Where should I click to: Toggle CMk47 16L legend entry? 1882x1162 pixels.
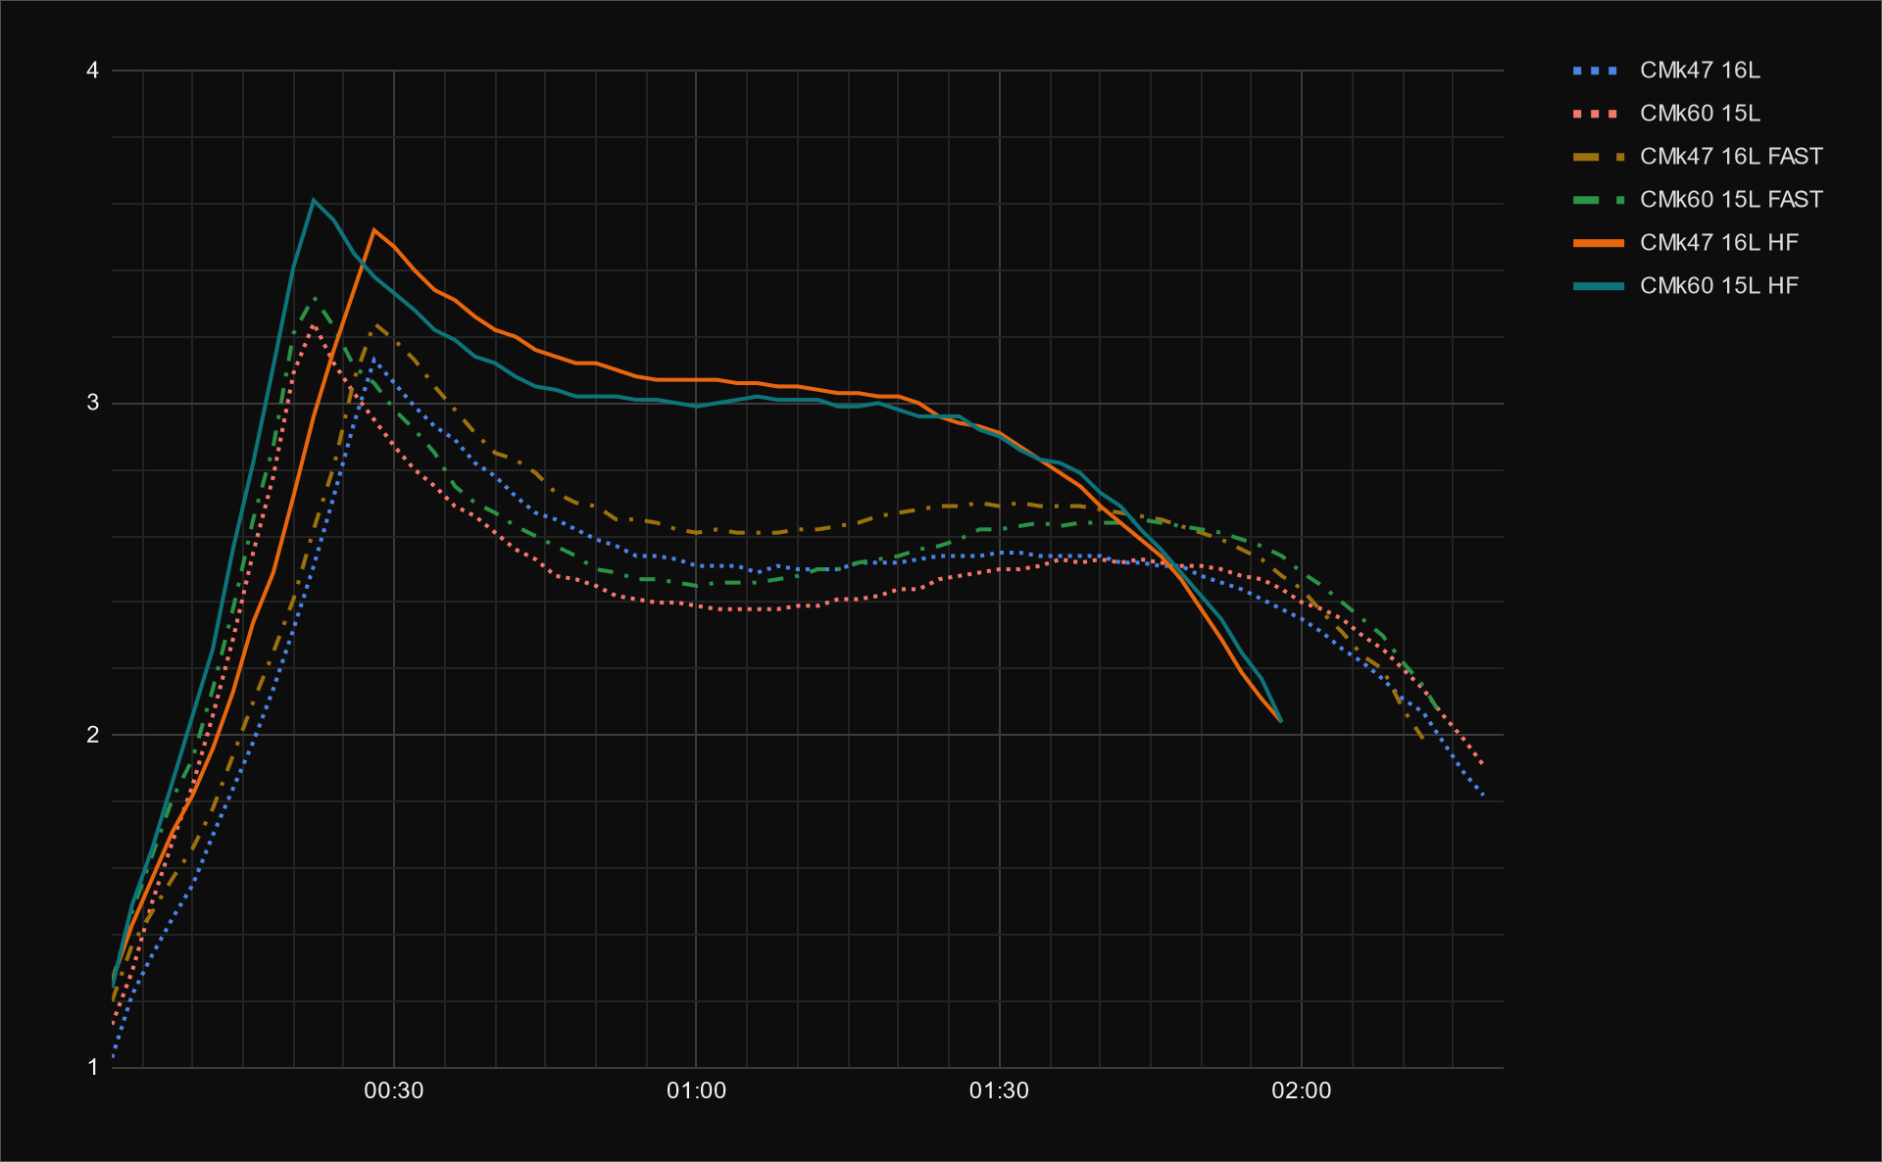click(x=1699, y=71)
